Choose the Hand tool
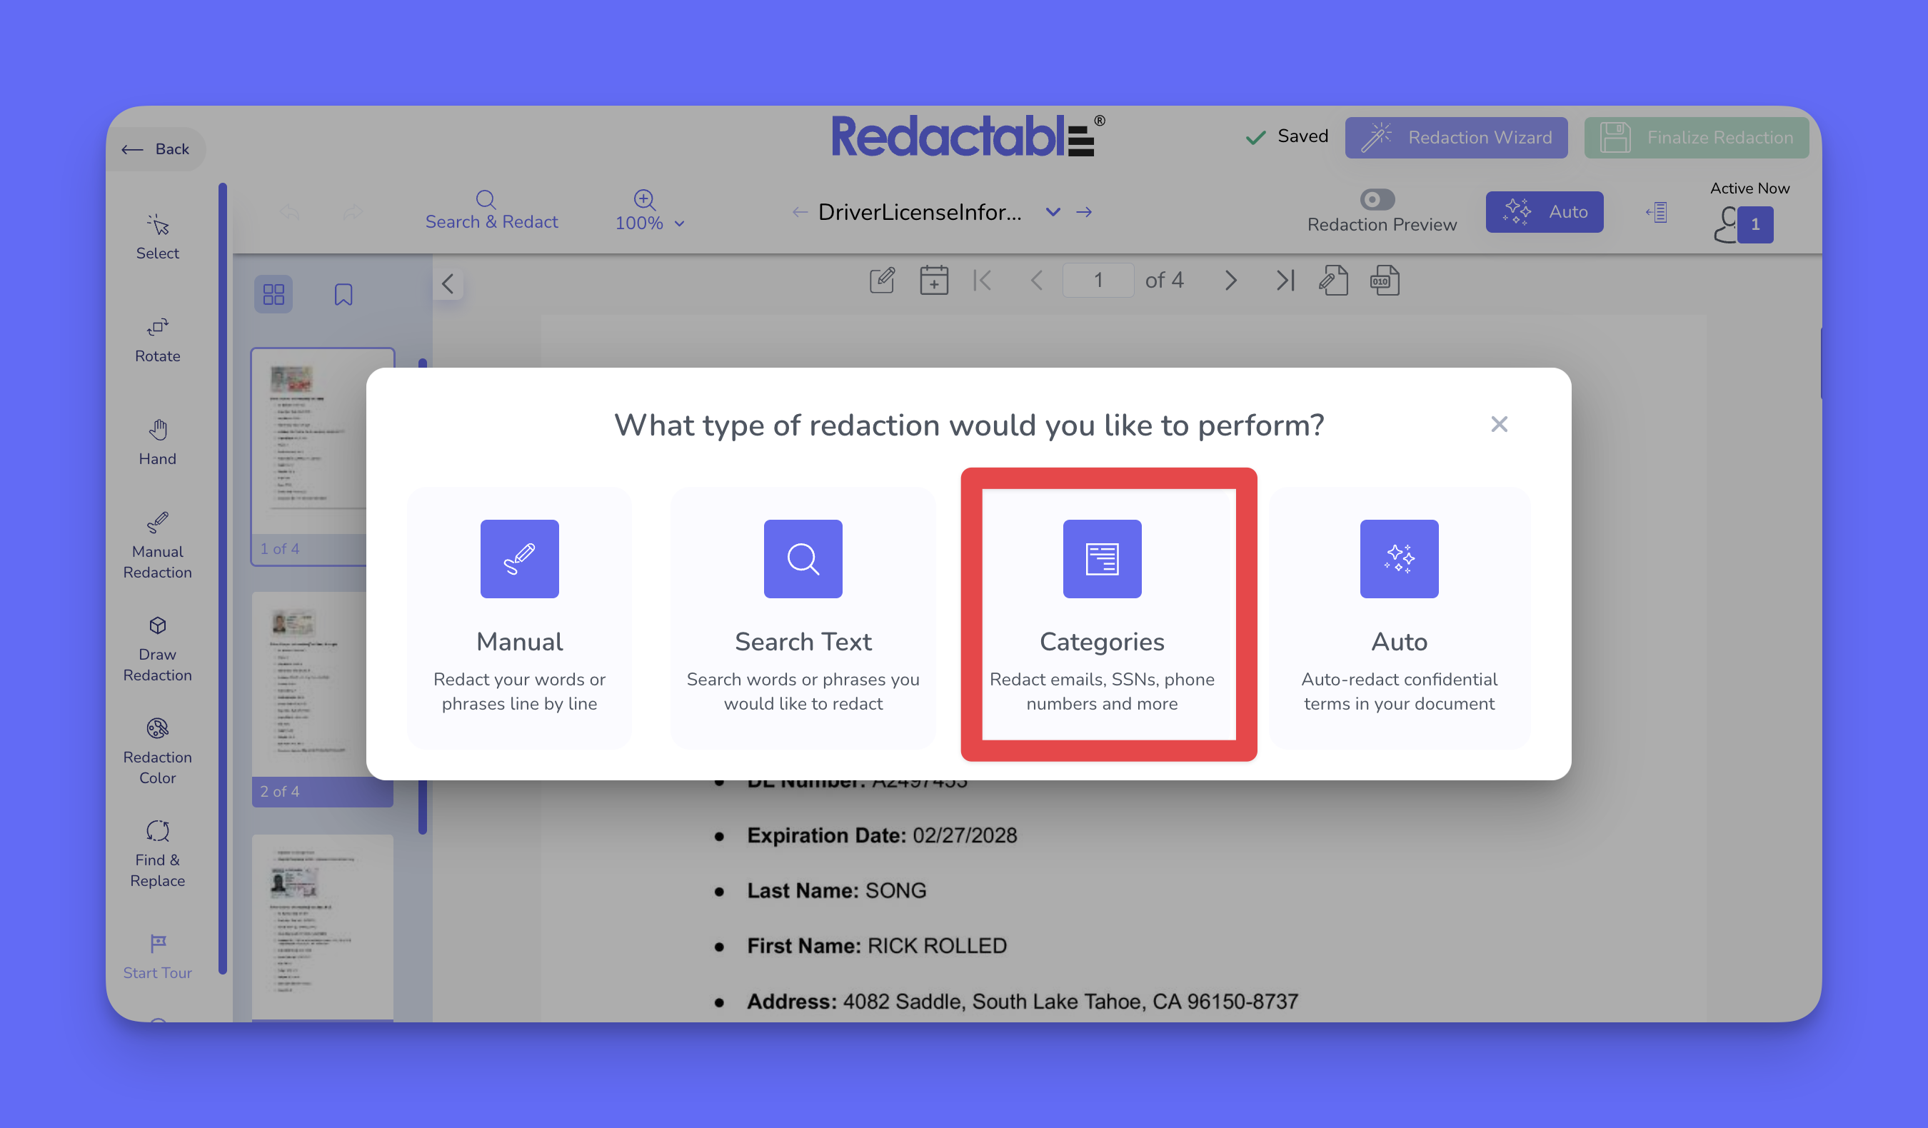The height and width of the screenshot is (1128, 1928). tap(158, 442)
